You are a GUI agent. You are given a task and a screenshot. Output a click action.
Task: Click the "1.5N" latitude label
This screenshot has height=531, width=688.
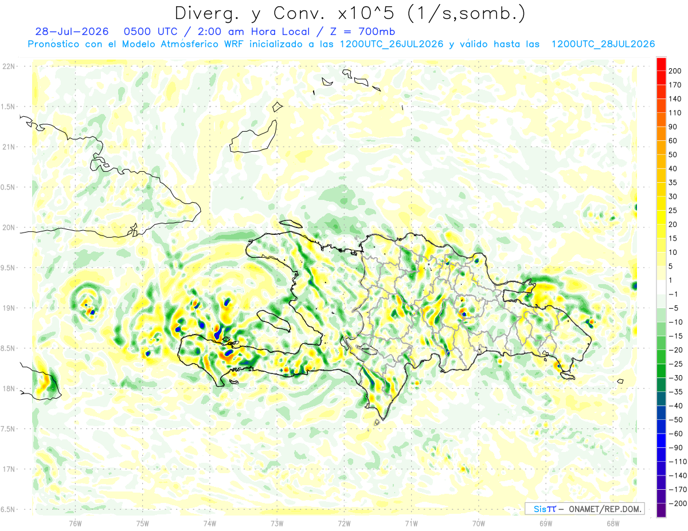[x=9, y=107]
